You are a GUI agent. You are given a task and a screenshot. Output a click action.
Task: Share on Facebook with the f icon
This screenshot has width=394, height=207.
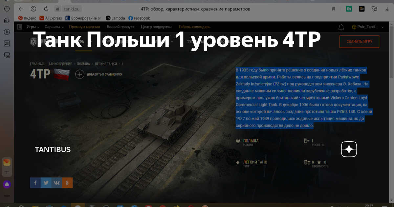(35, 183)
